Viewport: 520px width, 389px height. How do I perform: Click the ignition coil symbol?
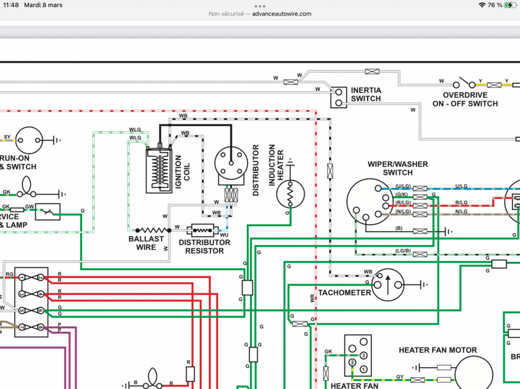159,170
